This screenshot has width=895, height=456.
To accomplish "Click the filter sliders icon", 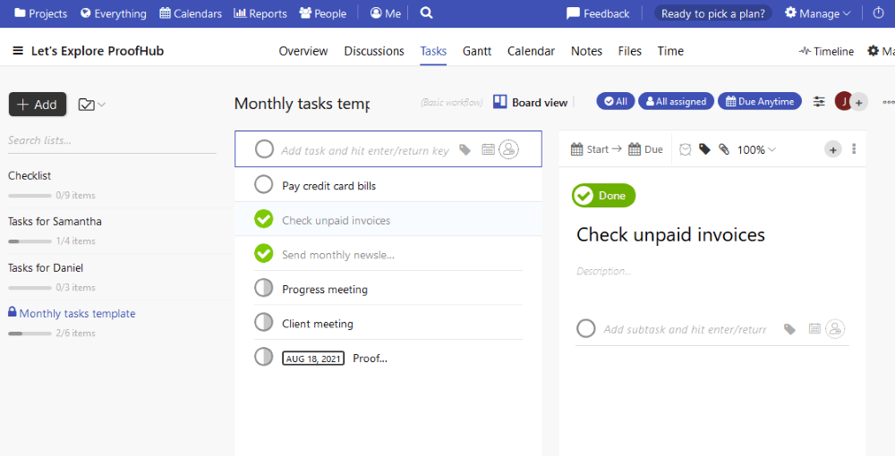I will (819, 102).
